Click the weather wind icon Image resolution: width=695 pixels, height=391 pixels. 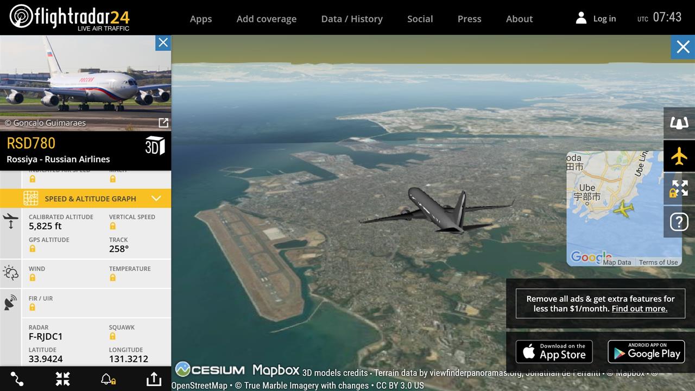point(11,273)
